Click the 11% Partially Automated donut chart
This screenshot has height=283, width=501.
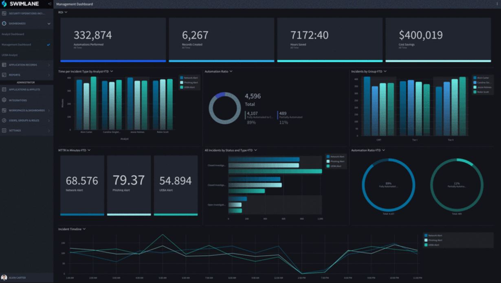pos(457,184)
